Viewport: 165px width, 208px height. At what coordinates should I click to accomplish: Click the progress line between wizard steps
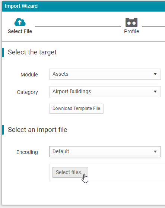point(78,27)
